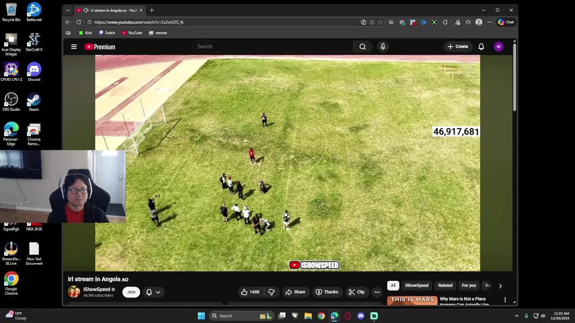The width and height of the screenshot is (575, 323).
Task: Click the page vertical scrollbar
Action: click(x=514, y=76)
